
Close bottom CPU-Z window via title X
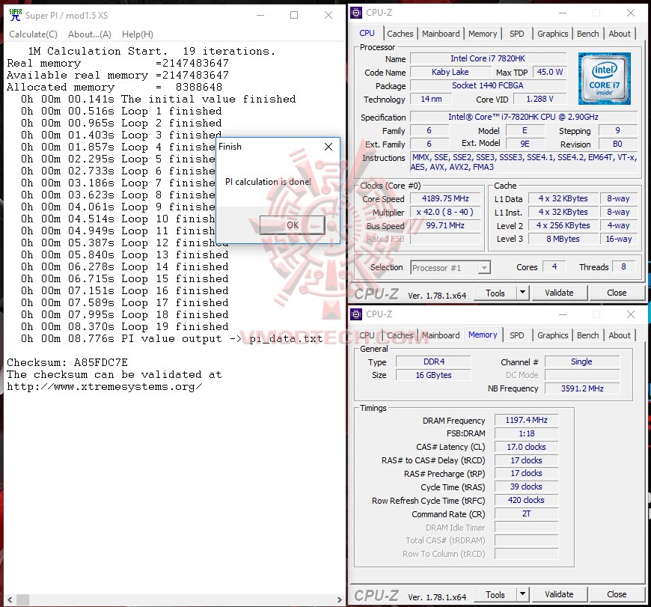pyautogui.click(x=631, y=314)
